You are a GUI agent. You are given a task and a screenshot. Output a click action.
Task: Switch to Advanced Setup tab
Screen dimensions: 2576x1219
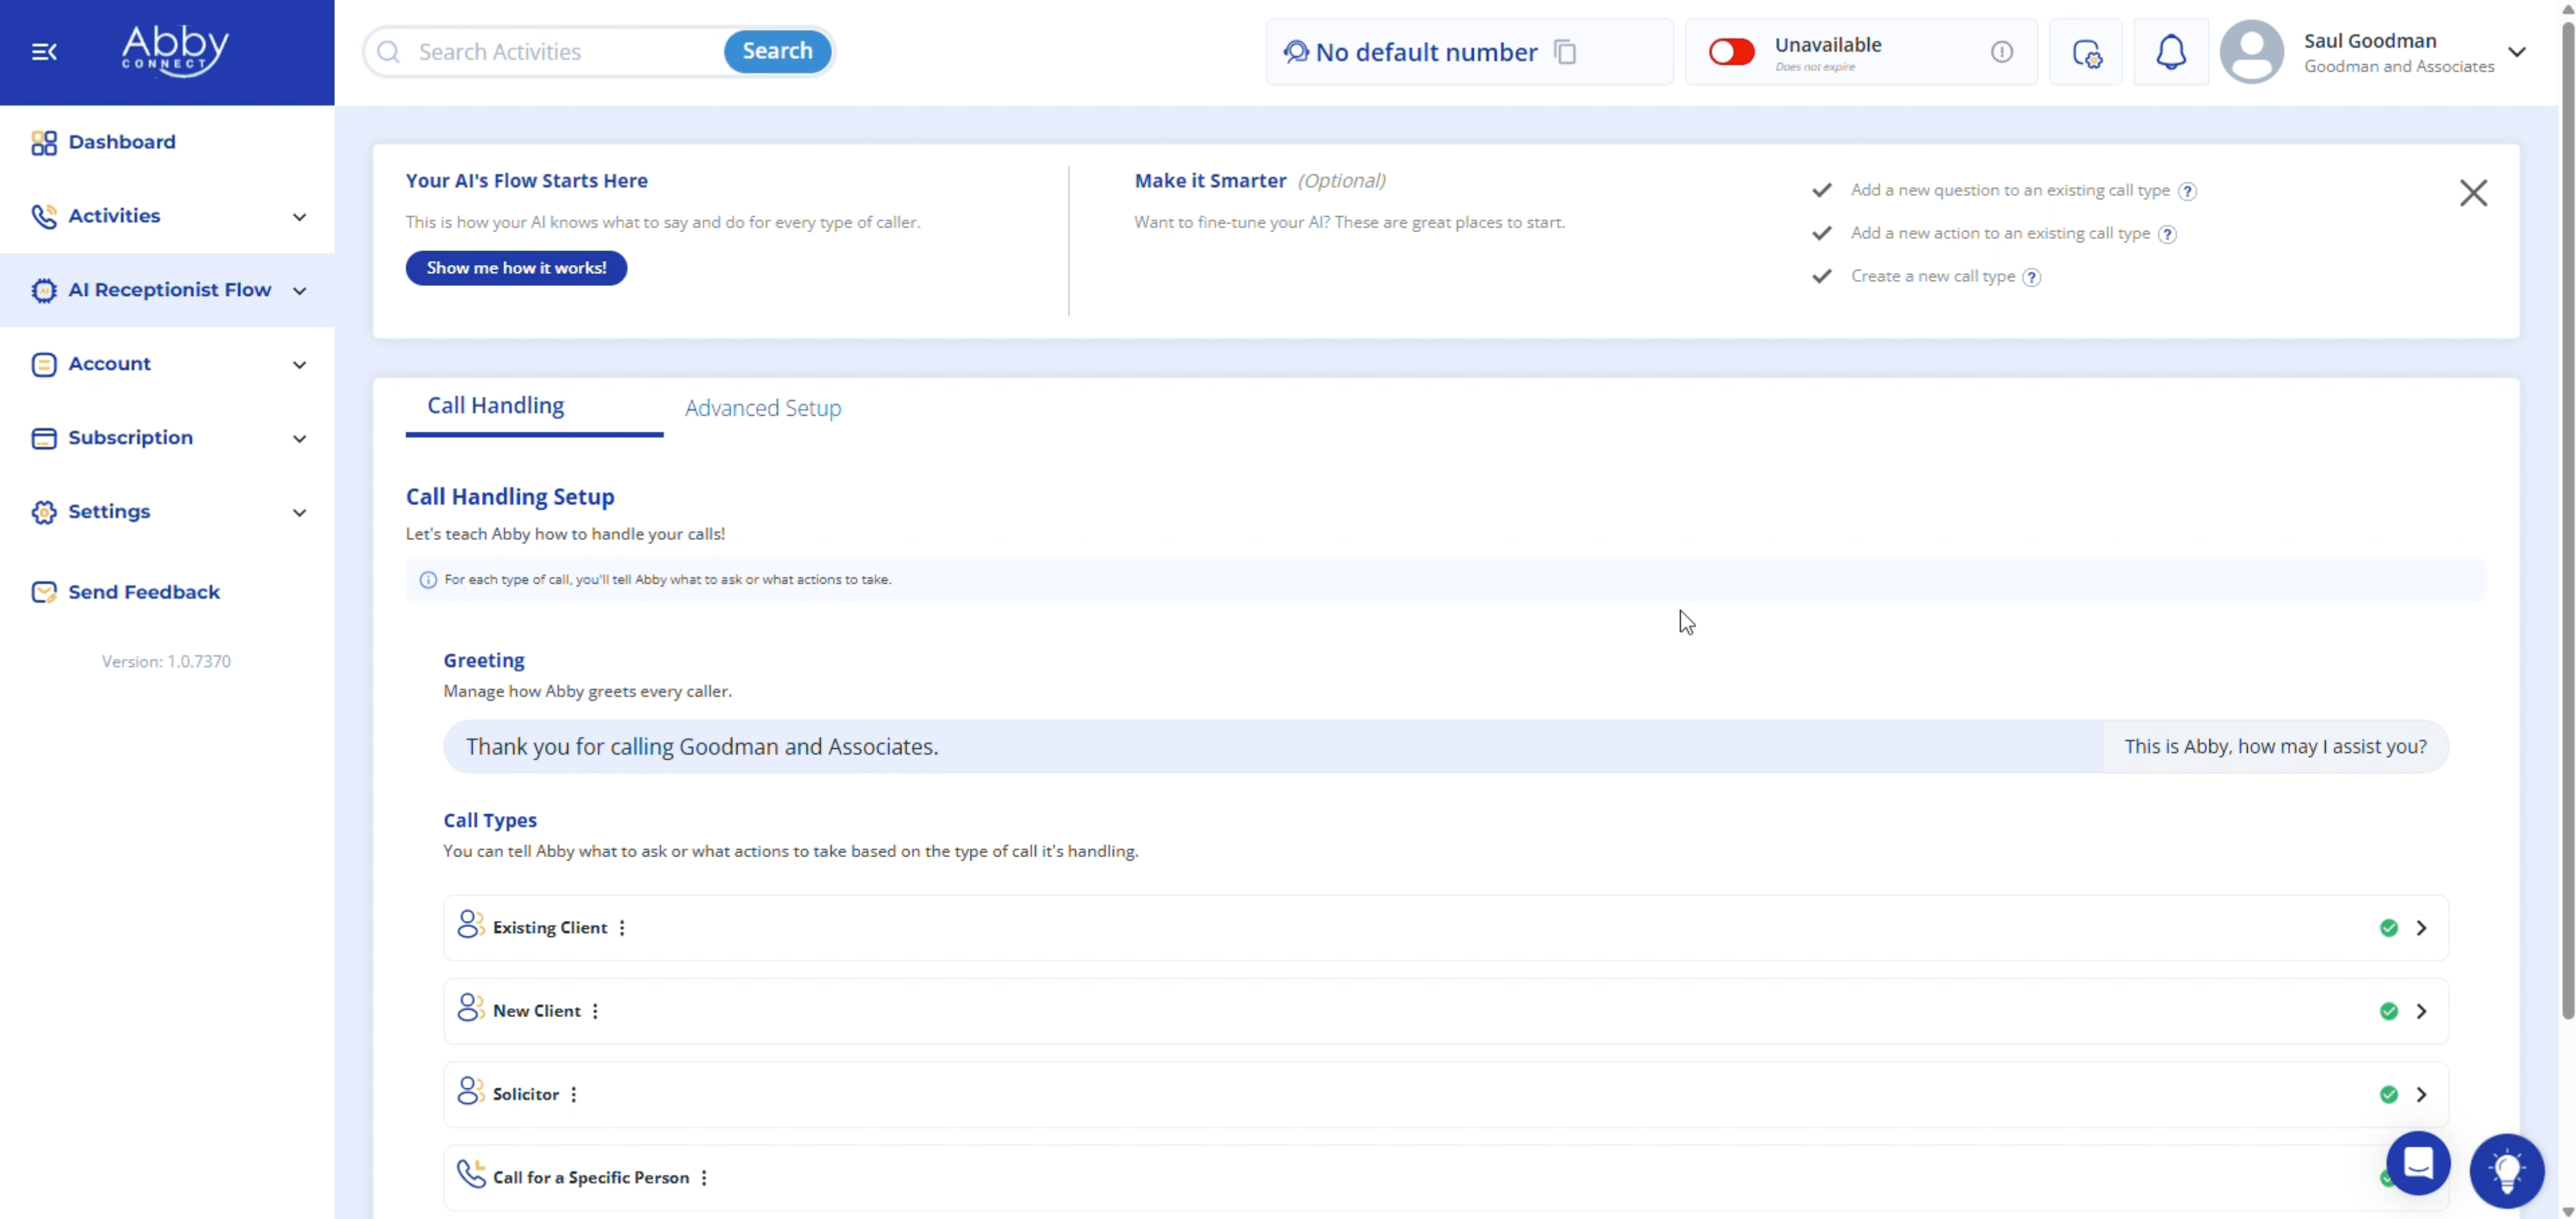763,408
